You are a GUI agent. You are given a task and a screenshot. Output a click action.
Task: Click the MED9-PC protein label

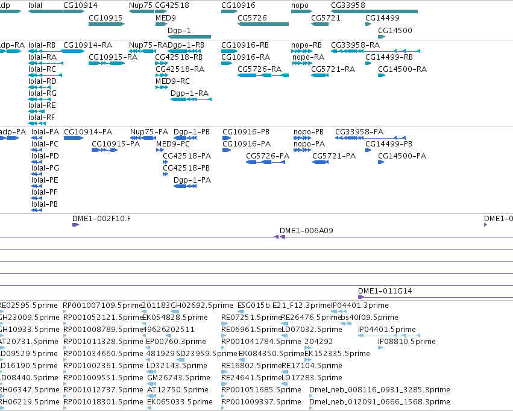pyautogui.click(x=173, y=144)
